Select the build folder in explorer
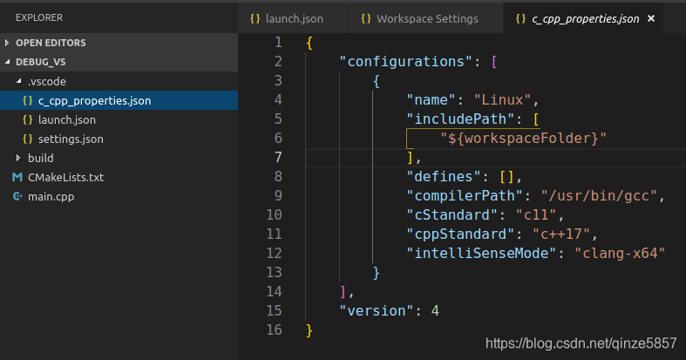This screenshot has height=360, width=686. (x=119, y=158)
